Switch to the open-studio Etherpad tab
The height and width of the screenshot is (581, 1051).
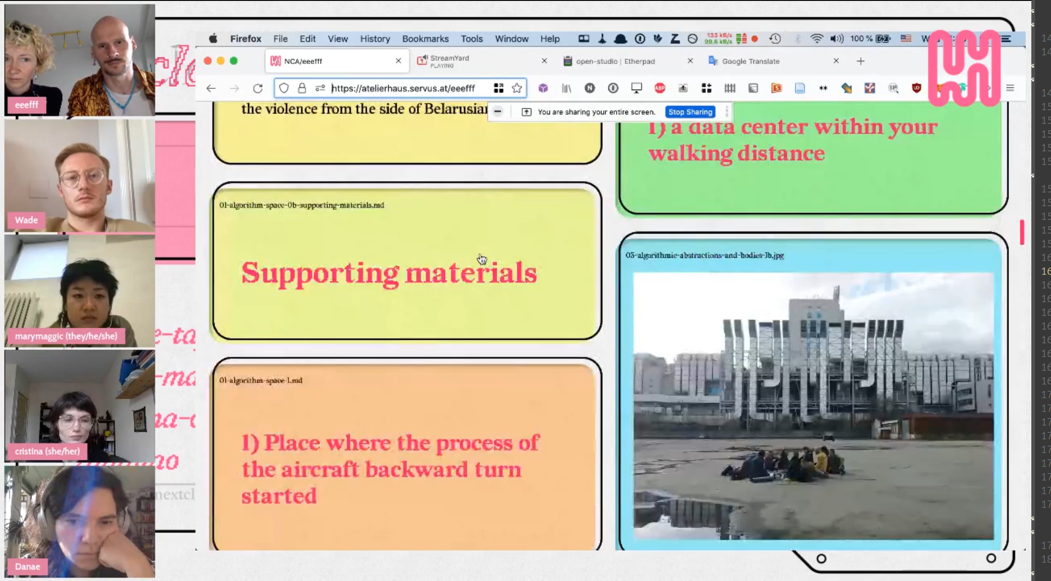615,61
